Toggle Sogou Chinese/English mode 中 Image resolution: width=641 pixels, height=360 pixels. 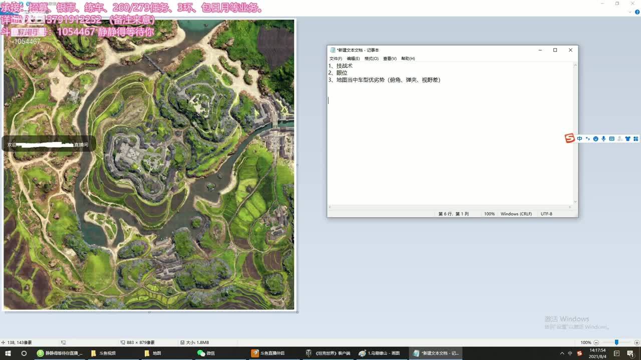[x=579, y=138]
